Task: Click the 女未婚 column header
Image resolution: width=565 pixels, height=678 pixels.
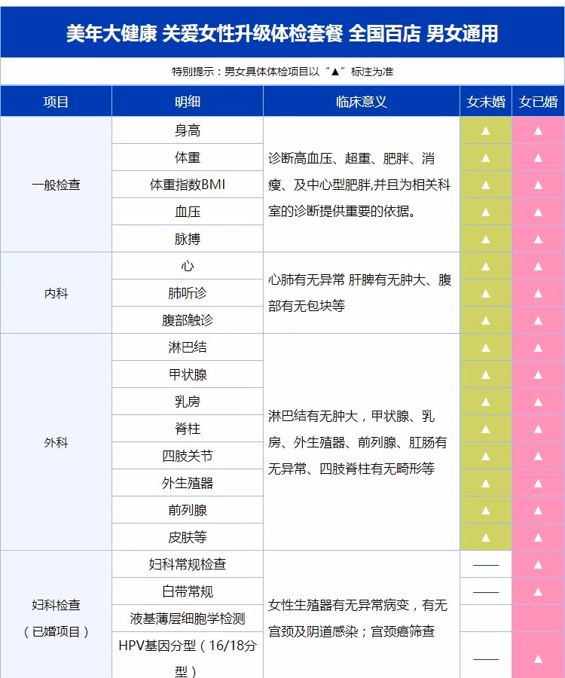Action: 485,102
